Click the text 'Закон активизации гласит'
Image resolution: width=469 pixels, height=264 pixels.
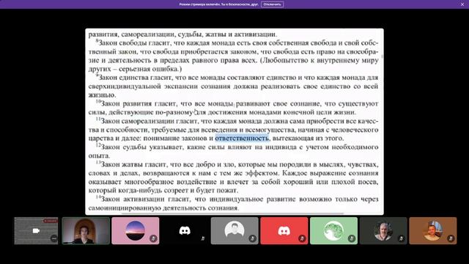point(146,199)
